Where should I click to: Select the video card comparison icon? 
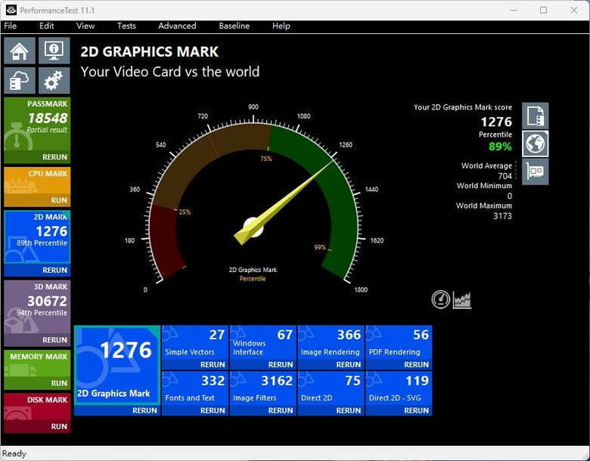(535, 172)
